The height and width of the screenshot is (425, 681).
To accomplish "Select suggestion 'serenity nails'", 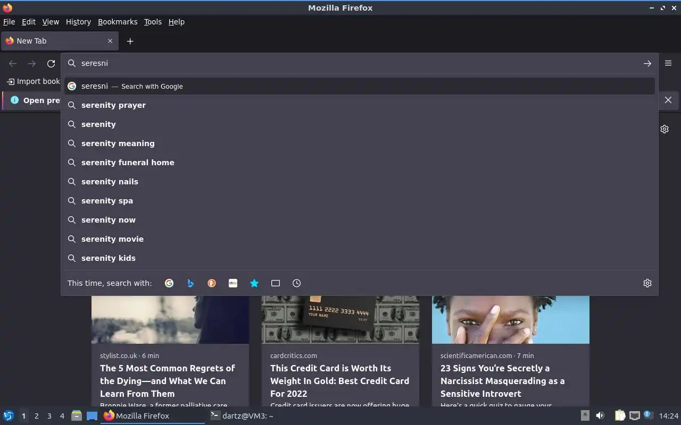I will (x=360, y=182).
